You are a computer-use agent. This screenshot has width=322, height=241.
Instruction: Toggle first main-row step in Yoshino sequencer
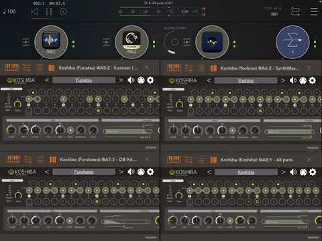pyautogui.click(x=191, y=99)
